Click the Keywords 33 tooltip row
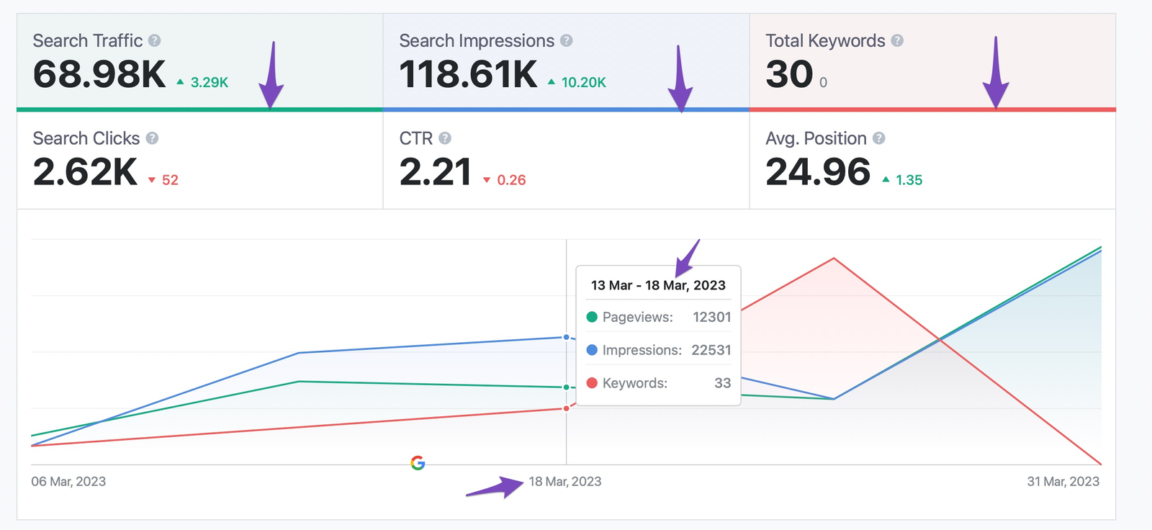 pos(659,383)
